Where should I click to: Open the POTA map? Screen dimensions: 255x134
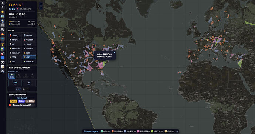pos(29,53)
